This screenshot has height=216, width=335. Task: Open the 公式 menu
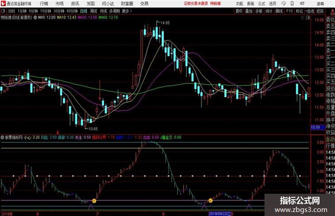[x=261, y=4]
